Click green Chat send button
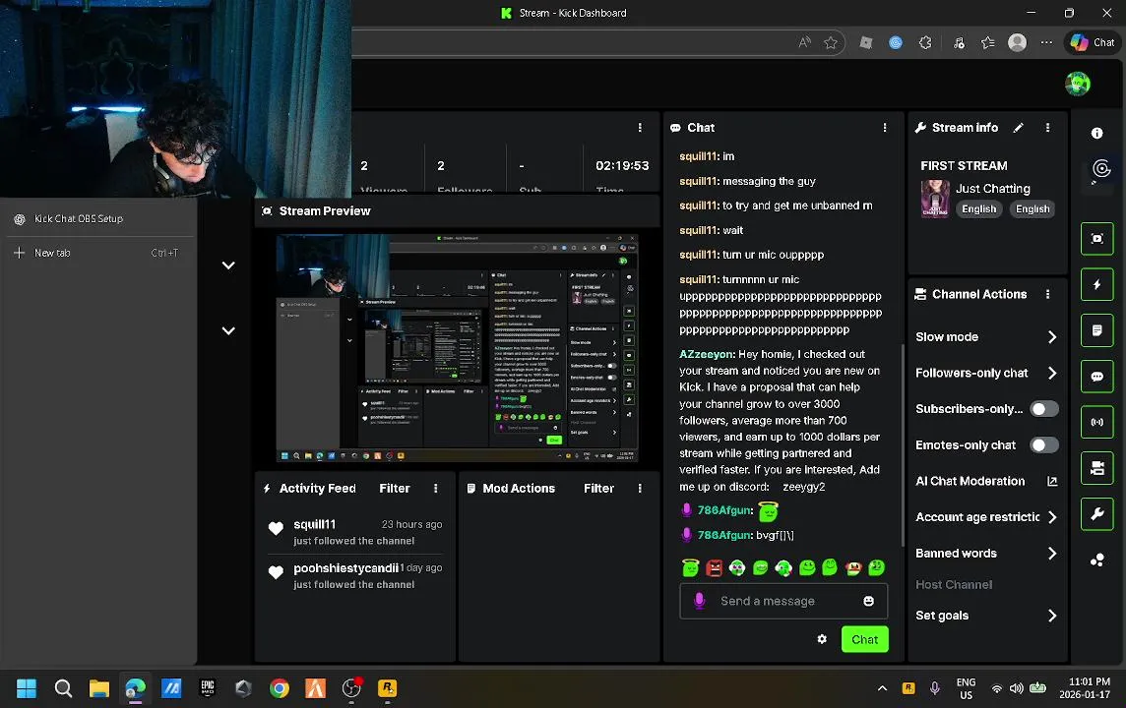Screen dimensions: 1126x708 [x=864, y=639]
